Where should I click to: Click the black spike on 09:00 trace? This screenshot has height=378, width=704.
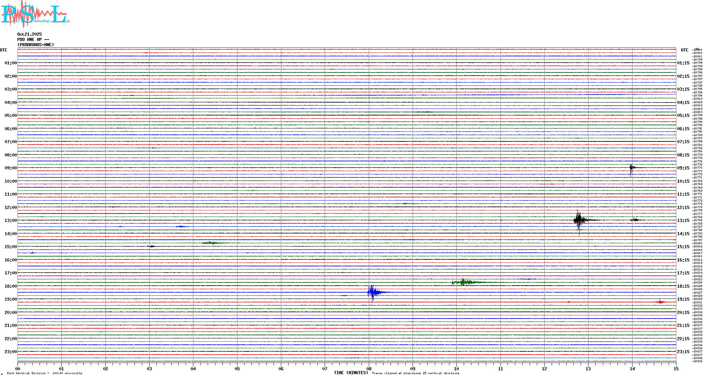click(x=631, y=168)
